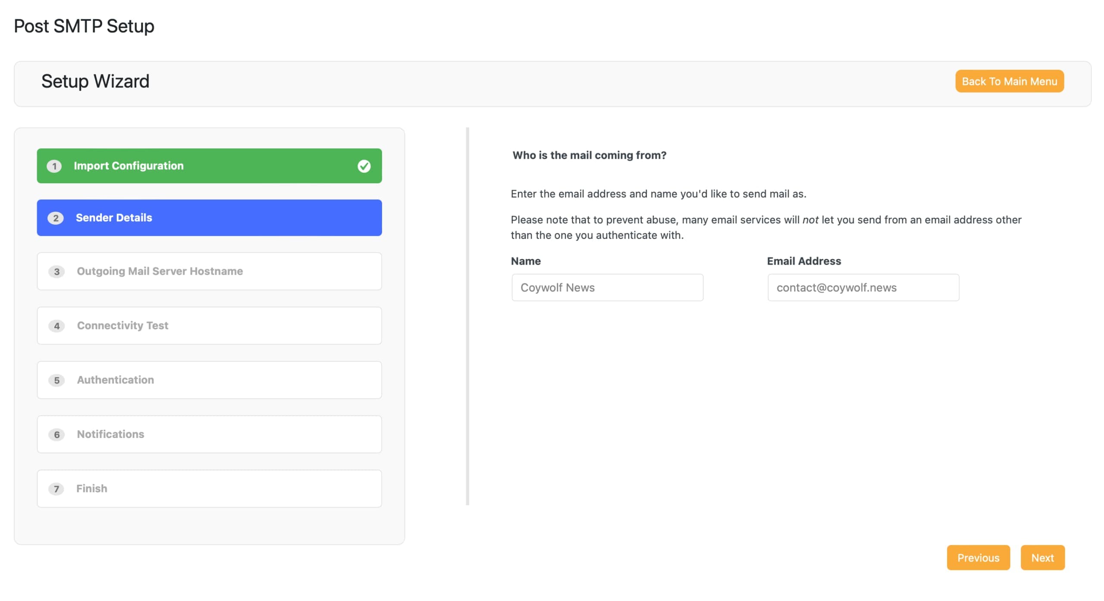The image size is (1104, 601).
Task: Click the green checkmark on Import Configuration
Action: (x=364, y=166)
